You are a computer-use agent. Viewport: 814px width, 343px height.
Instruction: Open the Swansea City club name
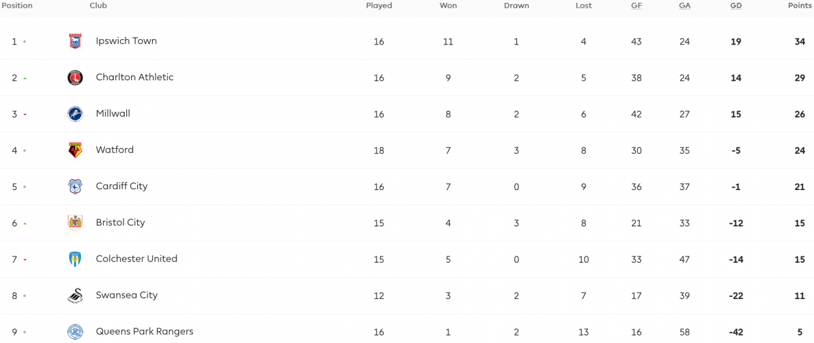127,295
